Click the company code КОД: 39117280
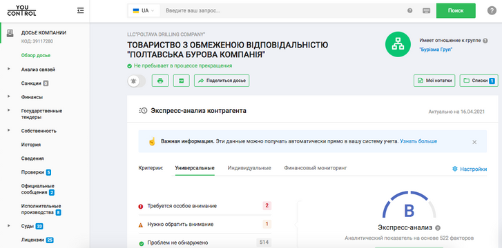Screen dimensions: 502x248 point(37,41)
